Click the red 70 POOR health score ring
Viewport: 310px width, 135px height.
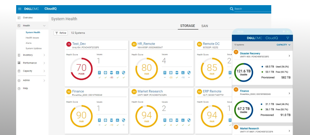[81, 69]
